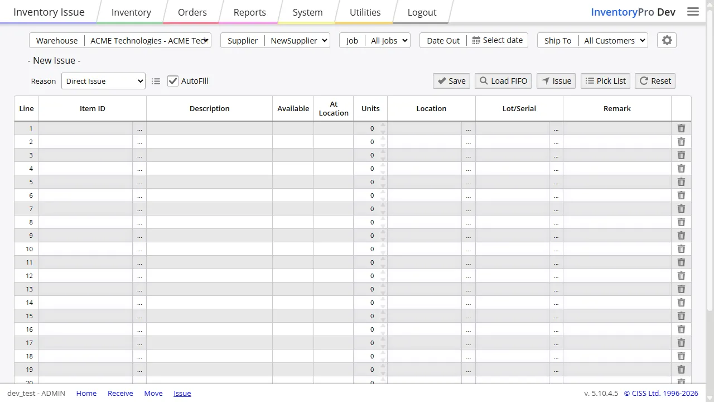Follow the Move footer link
The height and width of the screenshot is (402, 714).
tap(153, 393)
